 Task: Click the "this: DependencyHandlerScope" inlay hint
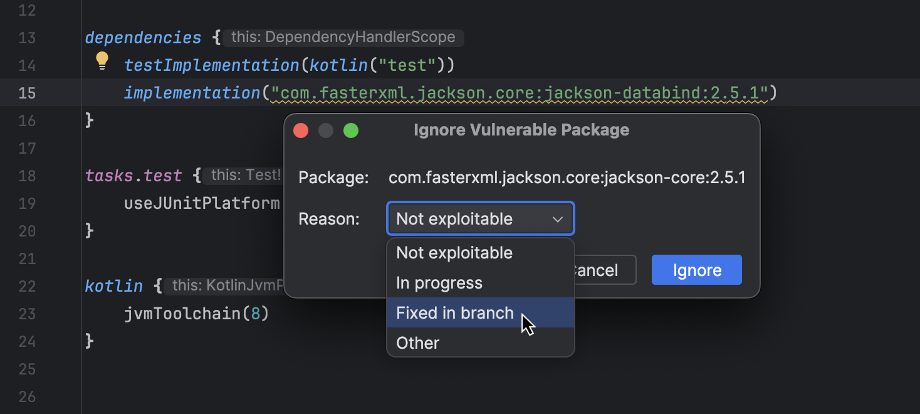(343, 37)
